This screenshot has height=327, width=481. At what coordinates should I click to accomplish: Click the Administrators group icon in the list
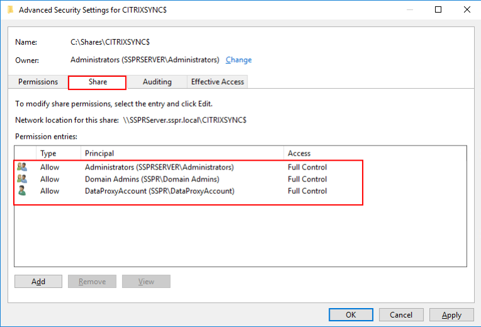tap(23, 168)
